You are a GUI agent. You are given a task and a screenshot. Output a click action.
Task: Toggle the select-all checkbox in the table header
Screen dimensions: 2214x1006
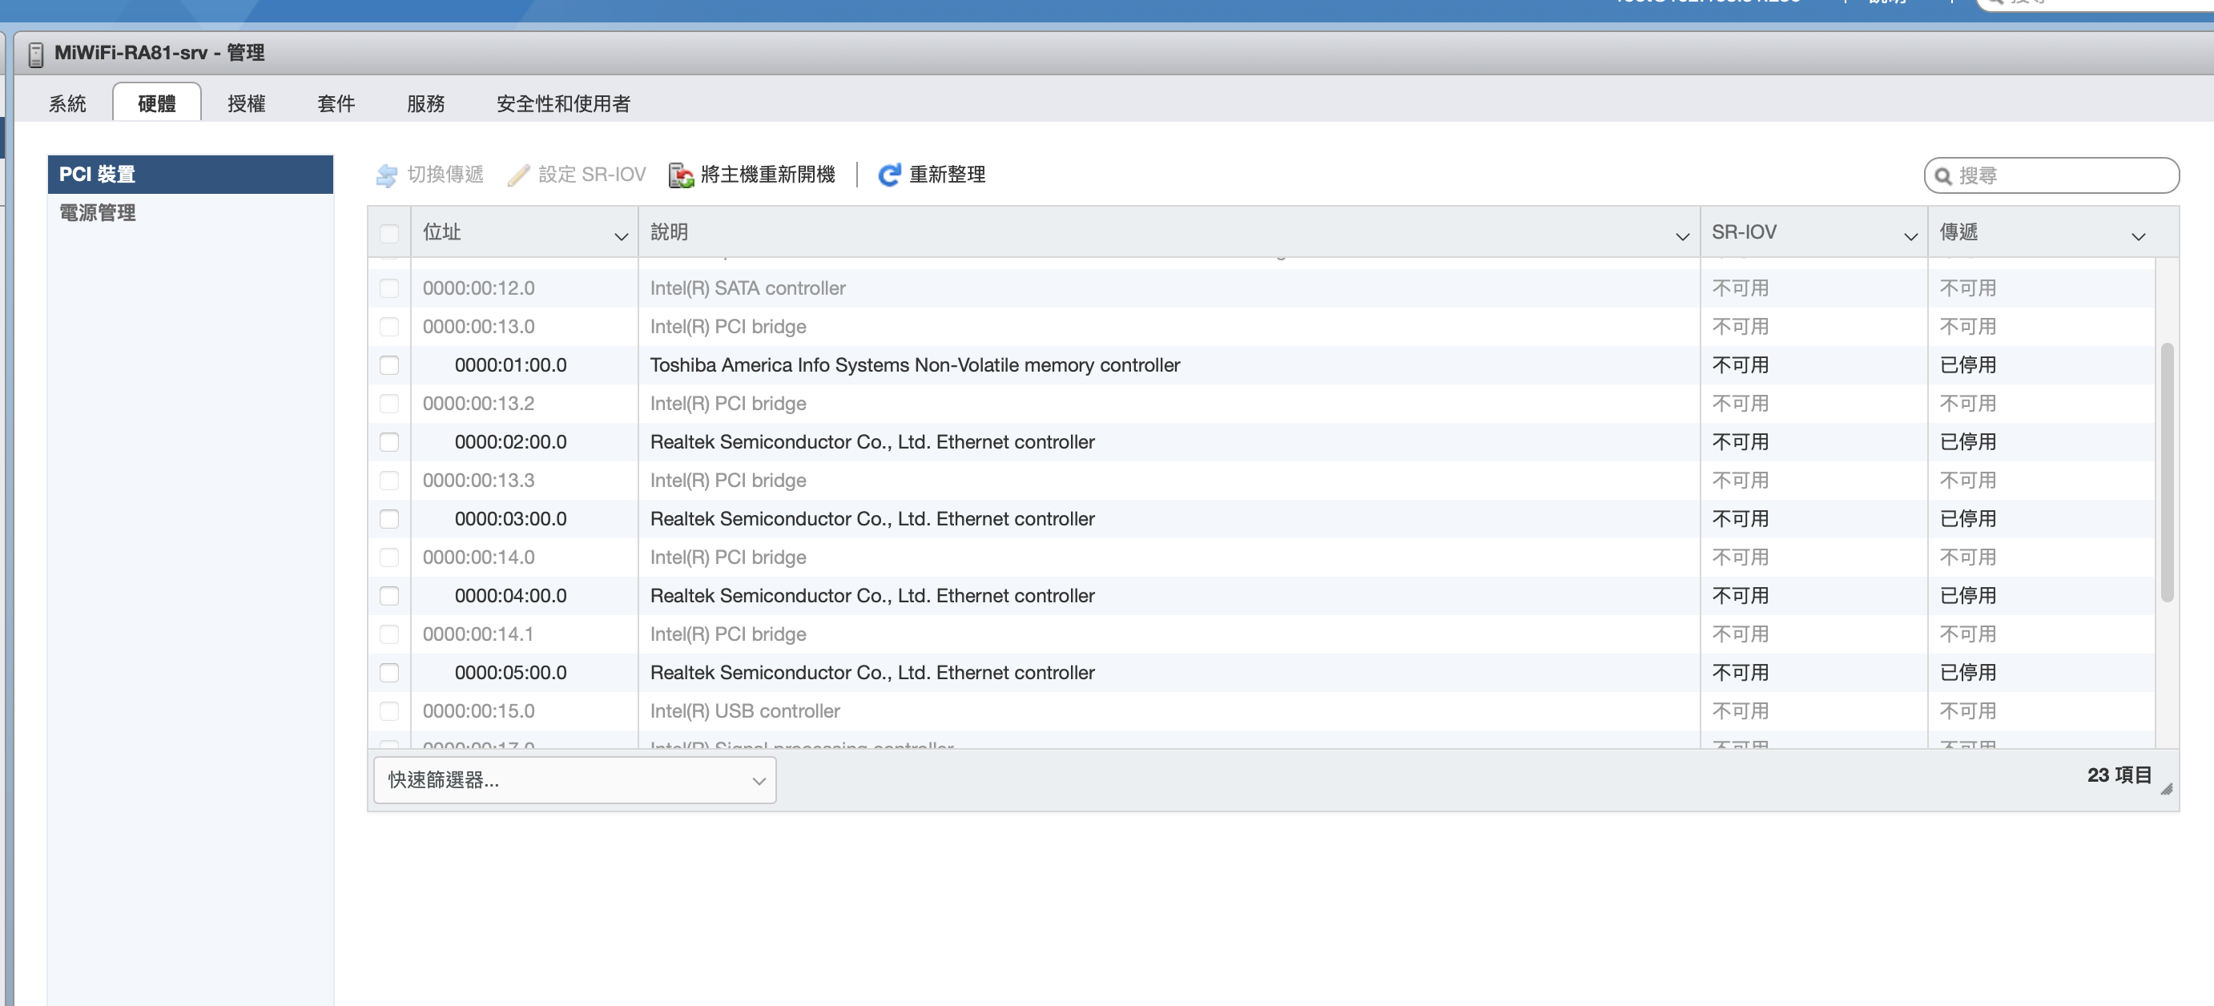[389, 233]
